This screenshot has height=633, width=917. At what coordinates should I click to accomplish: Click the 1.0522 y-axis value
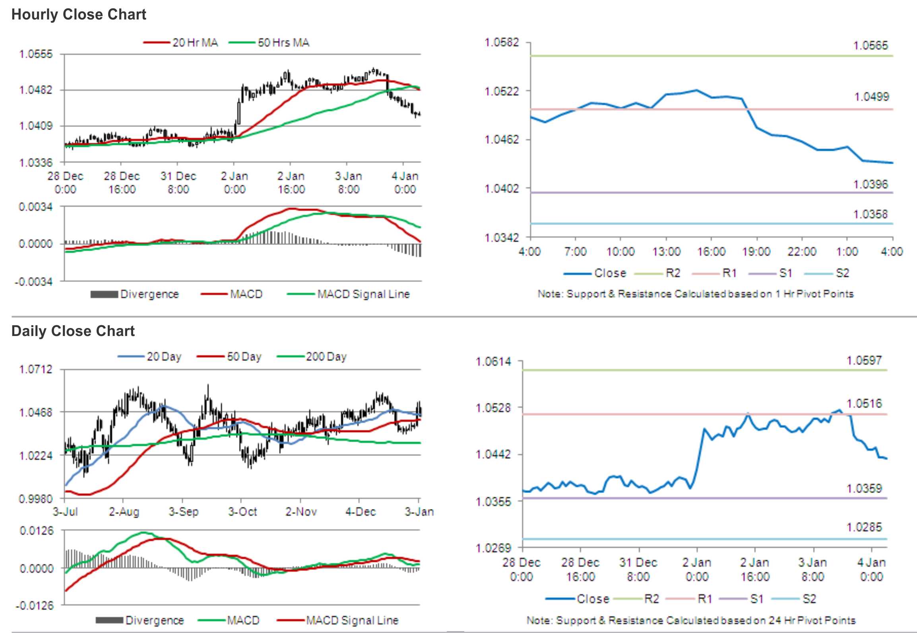tap(502, 91)
